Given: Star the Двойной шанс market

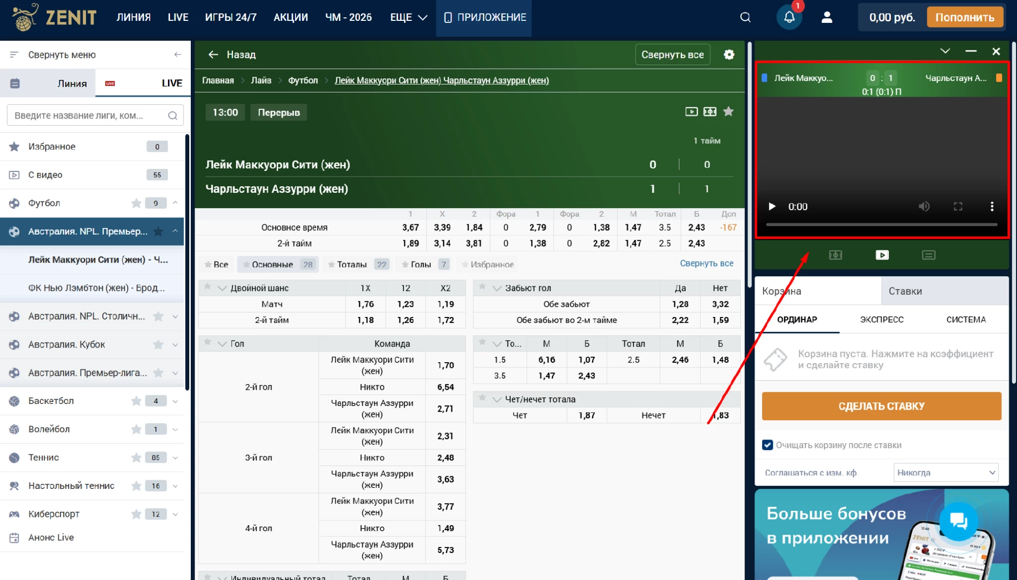Looking at the screenshot, I should pyautogui.click(x=208, y=287).
